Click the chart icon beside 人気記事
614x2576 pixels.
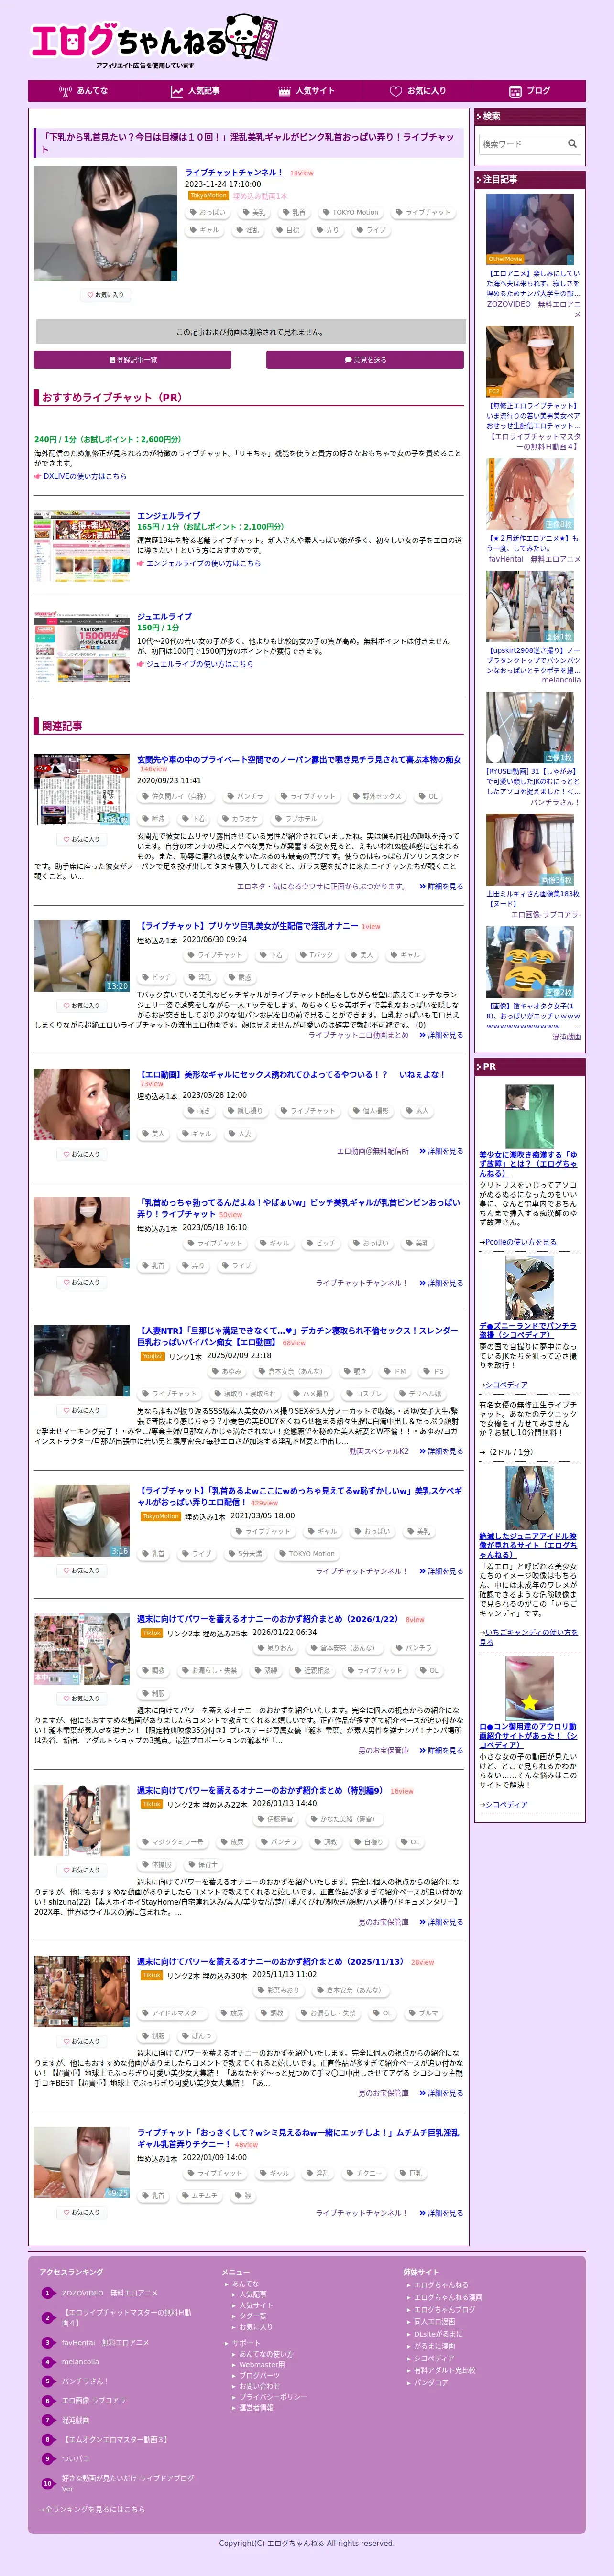point(177,91)
